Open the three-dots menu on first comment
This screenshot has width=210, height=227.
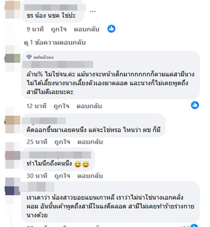(93, 11)
